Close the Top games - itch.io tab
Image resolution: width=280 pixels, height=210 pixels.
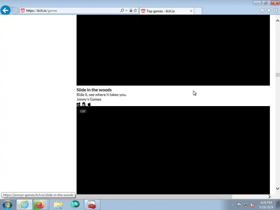(191, 11)
